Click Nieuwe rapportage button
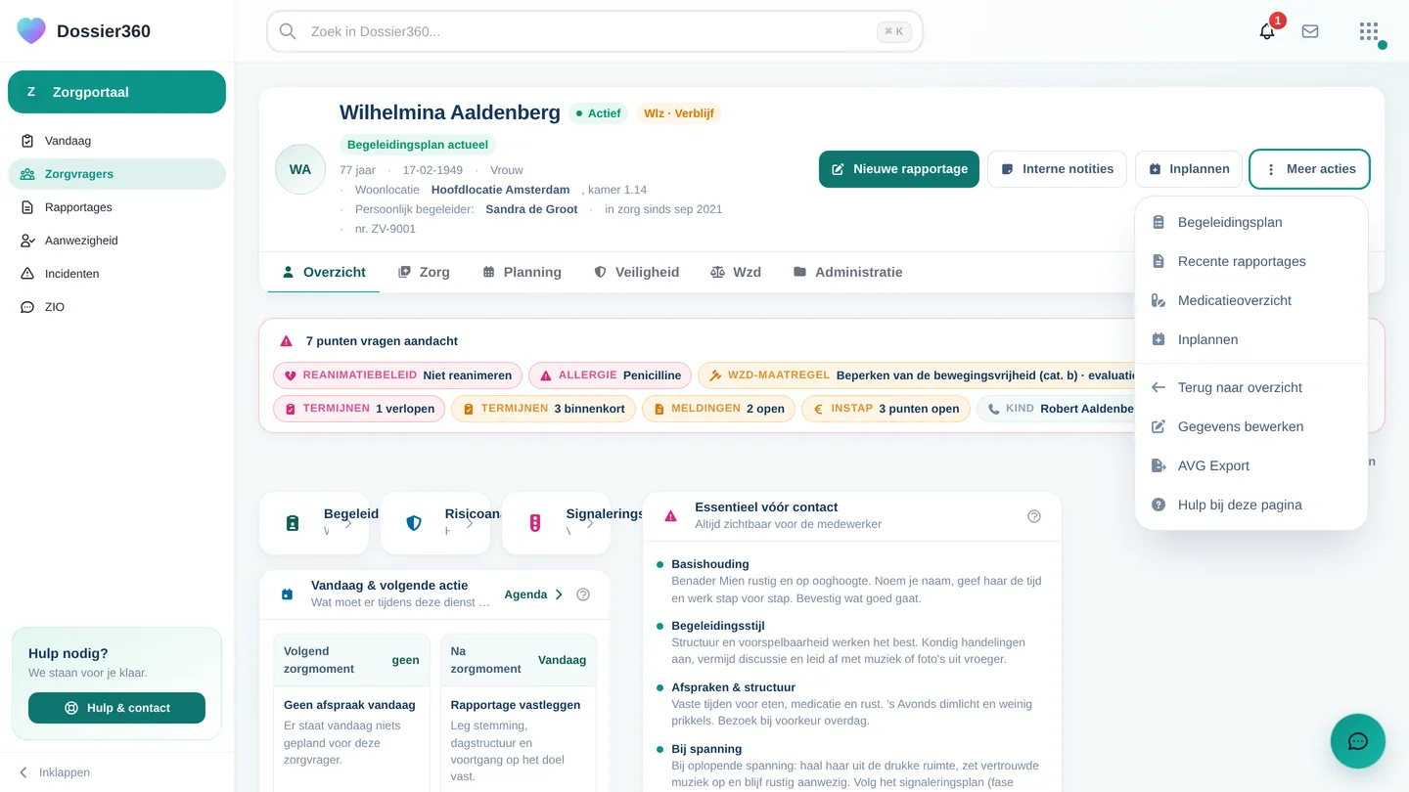Viewport: 1409px width, 792px height. click(899, 169)
